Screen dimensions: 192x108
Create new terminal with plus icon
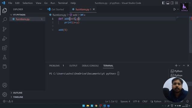coord(176,66)
